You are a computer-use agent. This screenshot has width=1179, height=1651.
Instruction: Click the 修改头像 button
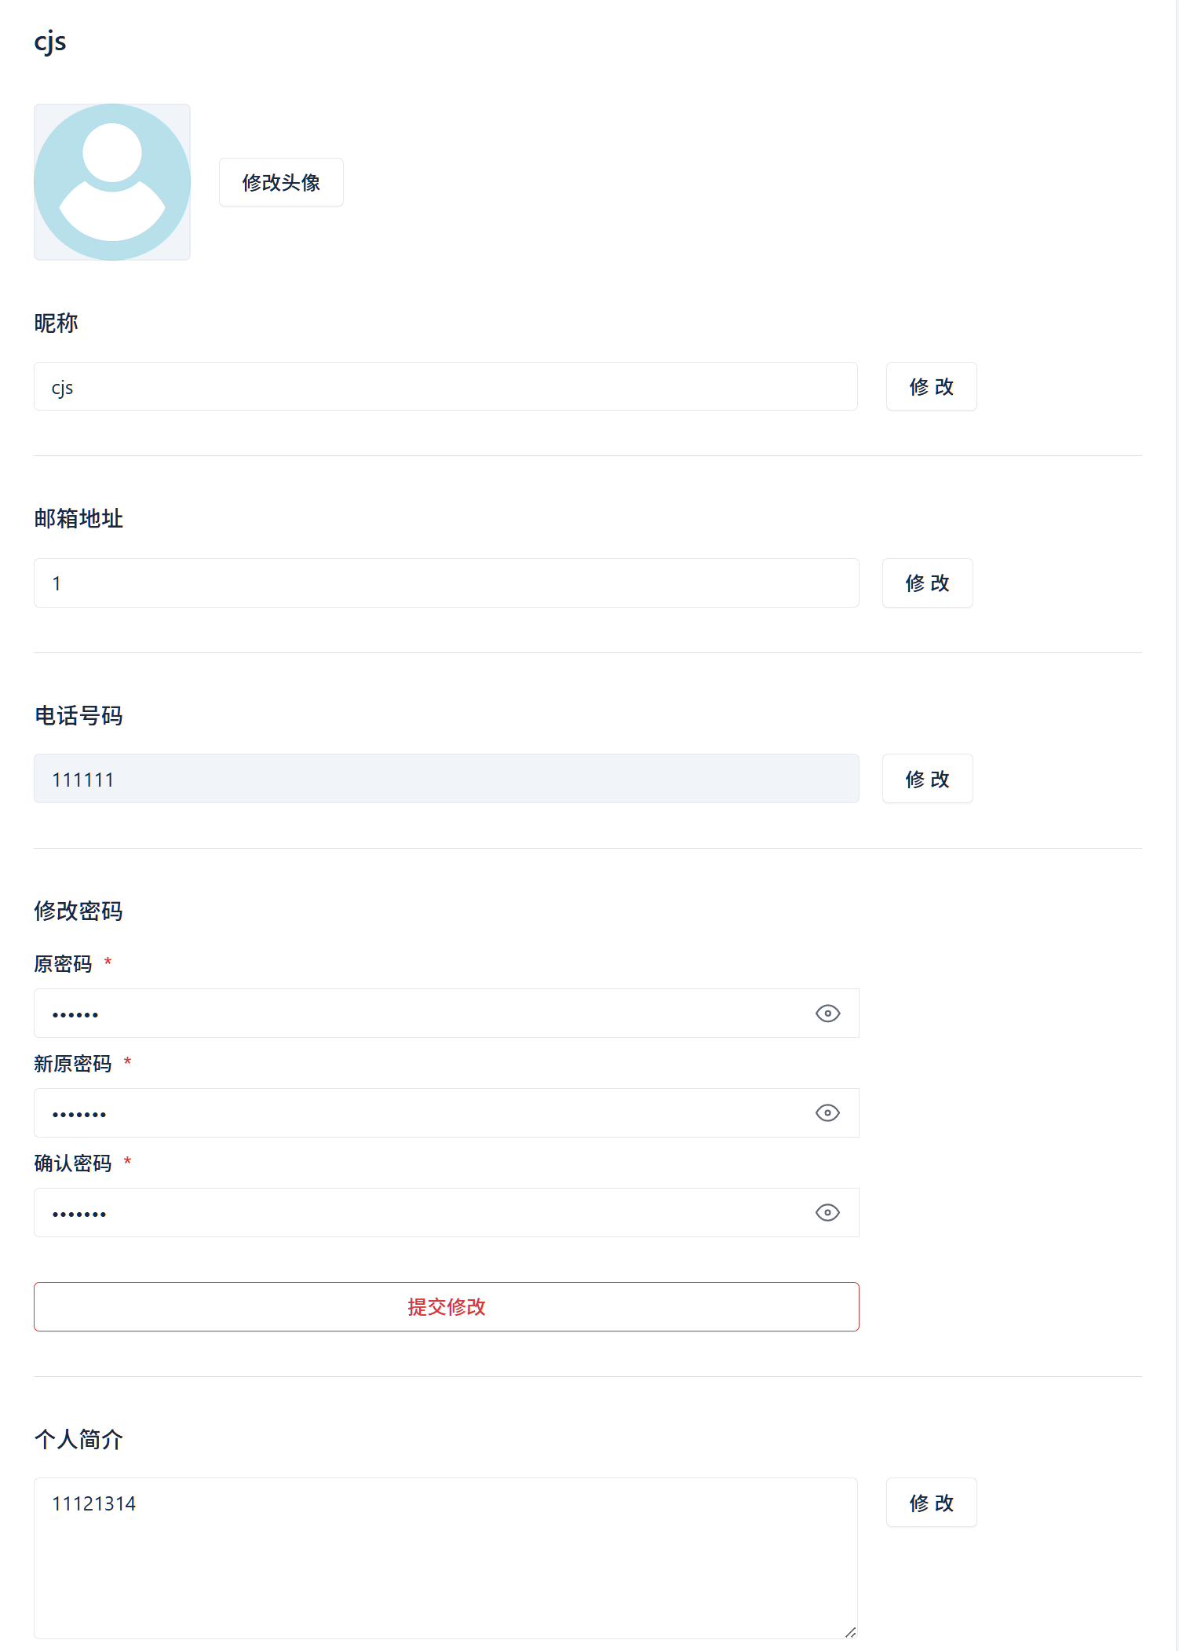point(281,182)
